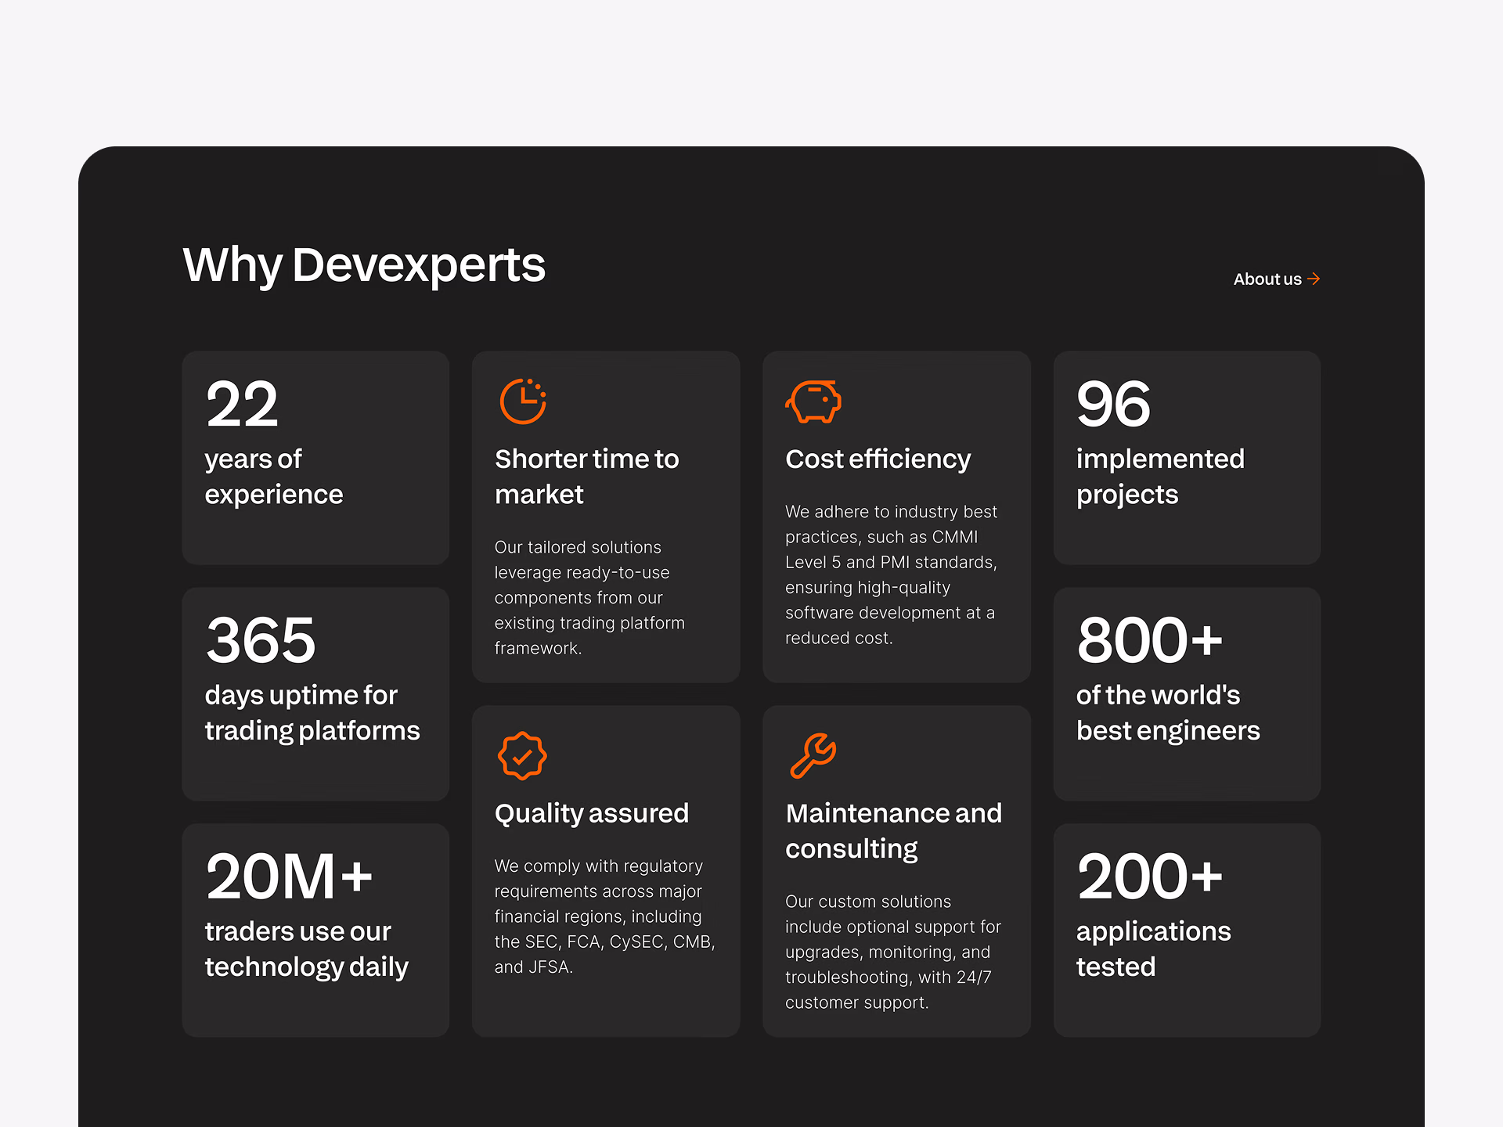Click the wrench Maintenance and consulting icon
Screen dimensions: 1503x1127
click(x=813, y=756)
